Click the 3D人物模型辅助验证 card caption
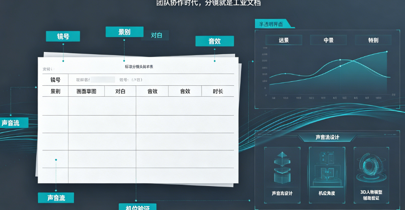Screen dimensions: 405x210 point(371,195)
